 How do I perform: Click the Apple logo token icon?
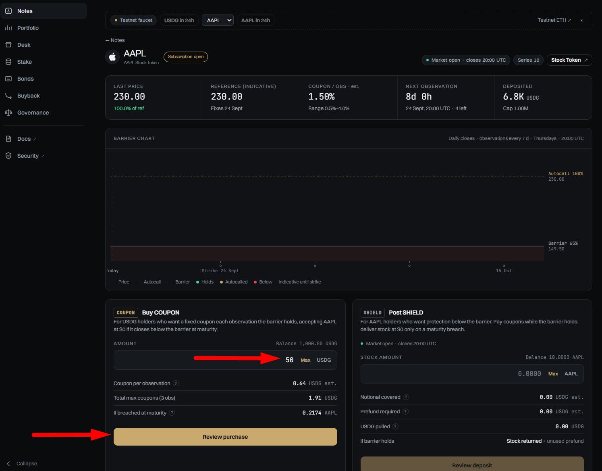tap(113, 57)
